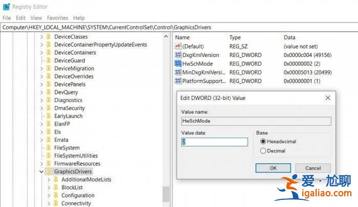Select the AdditionalModeLists subkey

click(x=86, y=179)
